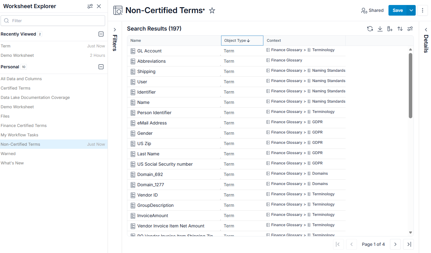Open the GL Account term

(x=150, y=51)
